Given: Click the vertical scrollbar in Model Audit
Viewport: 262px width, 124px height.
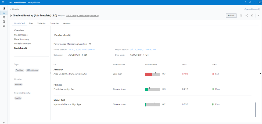Looking at the screenshot, I should click(x=255, y=109).
